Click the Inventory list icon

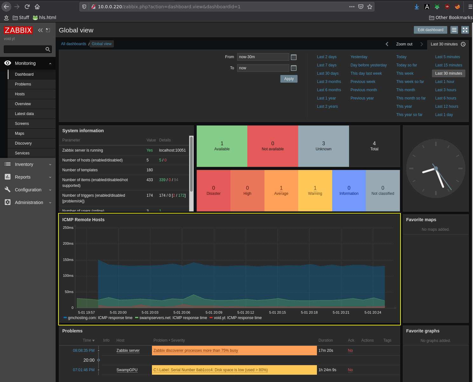coord(8,164)
